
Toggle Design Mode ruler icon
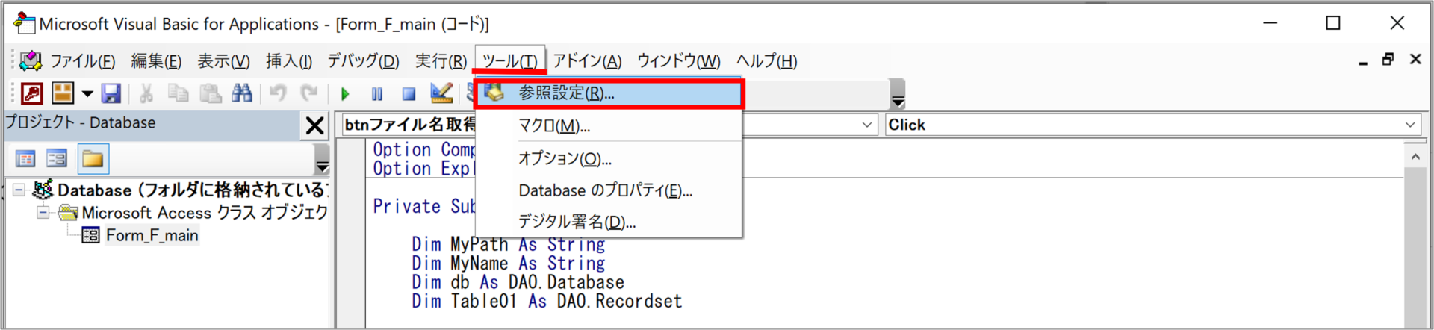pyautogui.click(x=441, y=93)
